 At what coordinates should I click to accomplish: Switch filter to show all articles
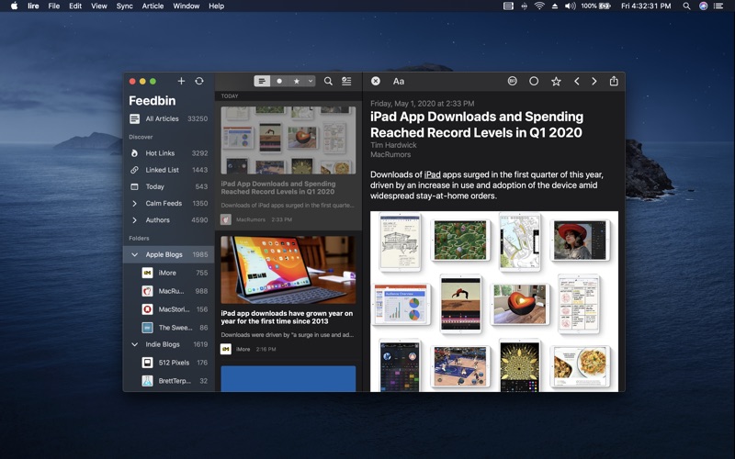tap(263, 81)
